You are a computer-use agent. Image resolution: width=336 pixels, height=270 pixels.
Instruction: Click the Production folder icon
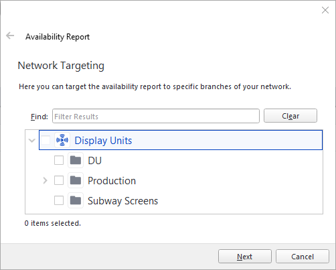pyautogui.click(x=76, y=180)
